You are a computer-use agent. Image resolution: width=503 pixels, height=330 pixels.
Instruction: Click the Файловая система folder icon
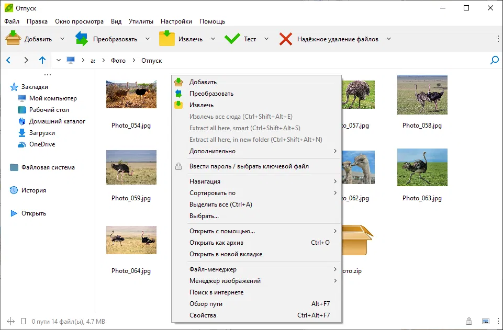click(14, 167)
